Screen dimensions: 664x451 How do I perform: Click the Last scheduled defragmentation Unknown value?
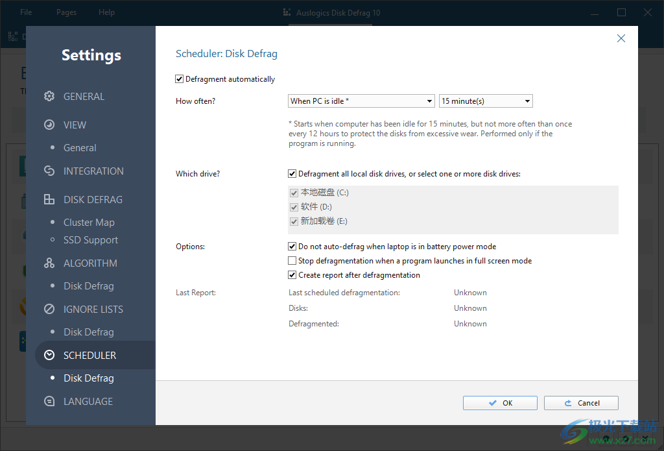tap(470, 293)
